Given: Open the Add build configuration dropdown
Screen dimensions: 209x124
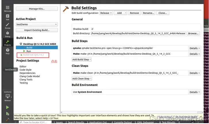Looking at the screenshot, I should tap(120, 13).
